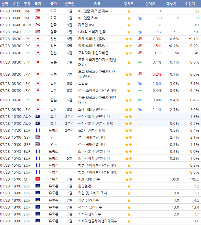
Task: Select the indicator 'KC 연준 제조업 지수'
Action: click(x=93, y=11)
